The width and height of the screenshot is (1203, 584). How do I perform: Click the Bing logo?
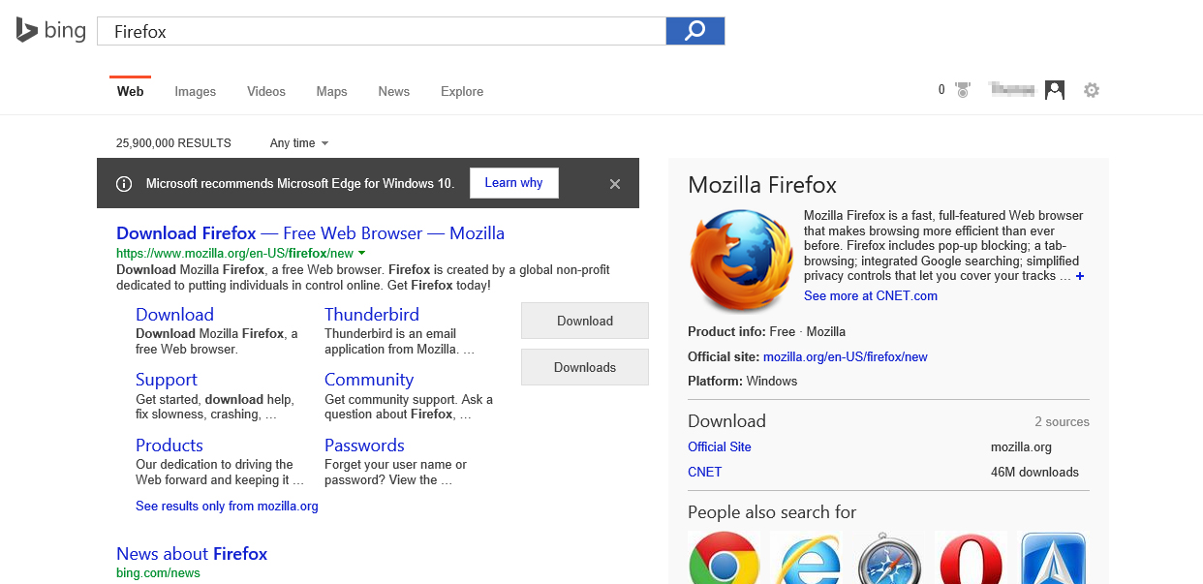(x=50, y=31)
